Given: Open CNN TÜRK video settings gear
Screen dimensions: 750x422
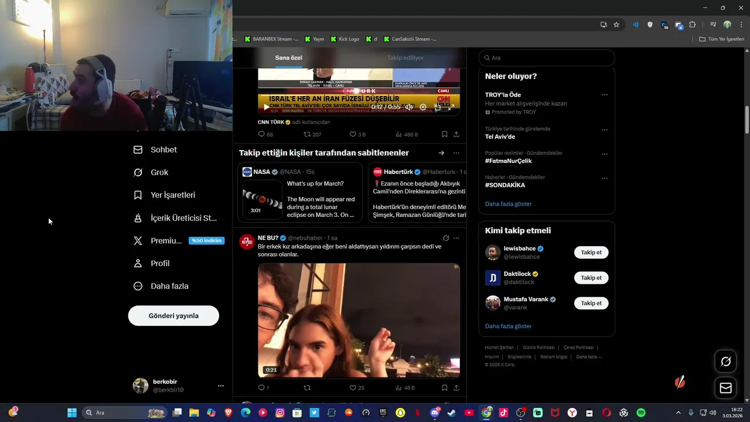Looking at the screenshot, I should click(x=423, y=107).
